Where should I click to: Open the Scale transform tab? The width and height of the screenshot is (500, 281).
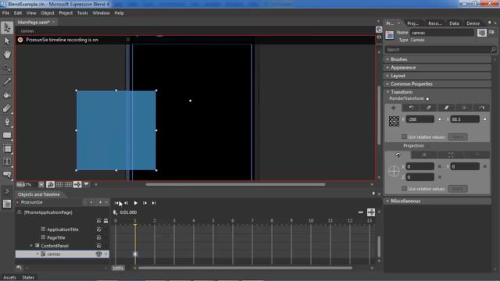coord(429,108)
